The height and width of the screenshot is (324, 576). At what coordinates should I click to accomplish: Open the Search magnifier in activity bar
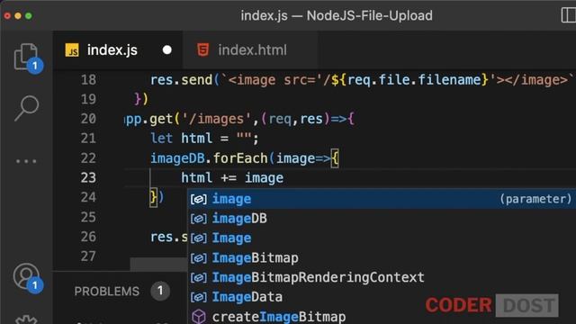click(x=26, y=108)
